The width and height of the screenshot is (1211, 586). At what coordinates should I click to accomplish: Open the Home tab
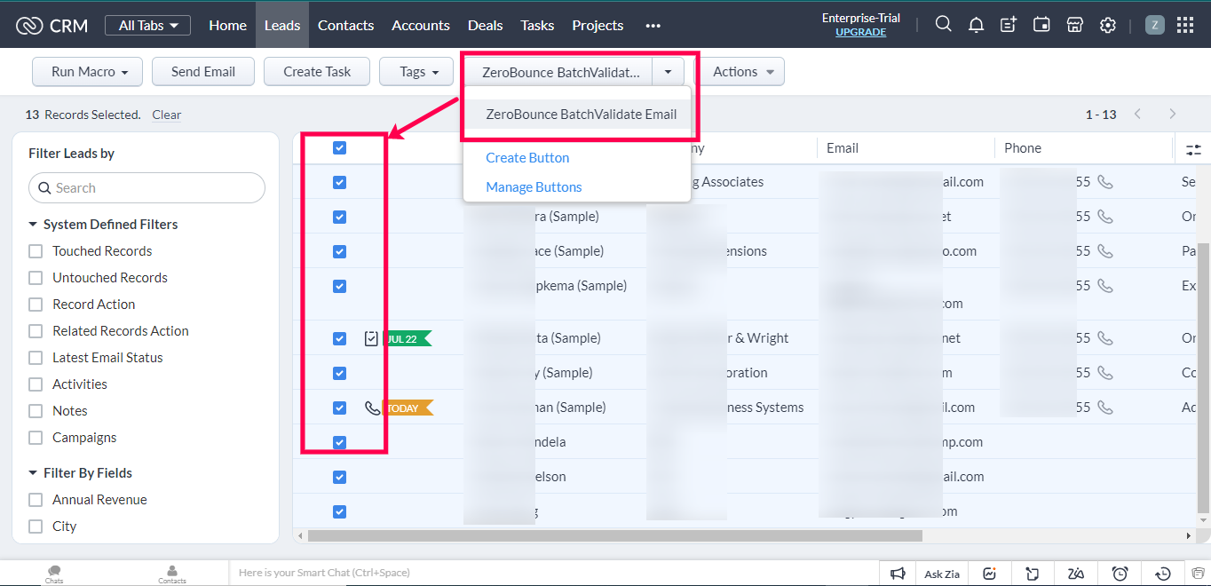coord(227,25)
